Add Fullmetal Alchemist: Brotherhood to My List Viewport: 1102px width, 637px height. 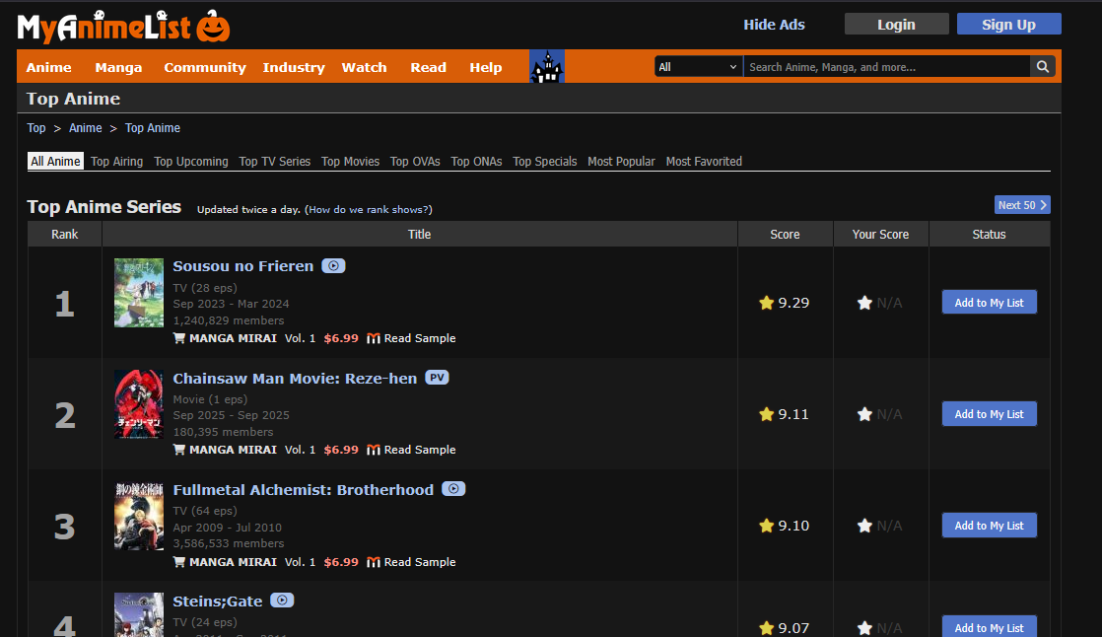tap(989, 526)
